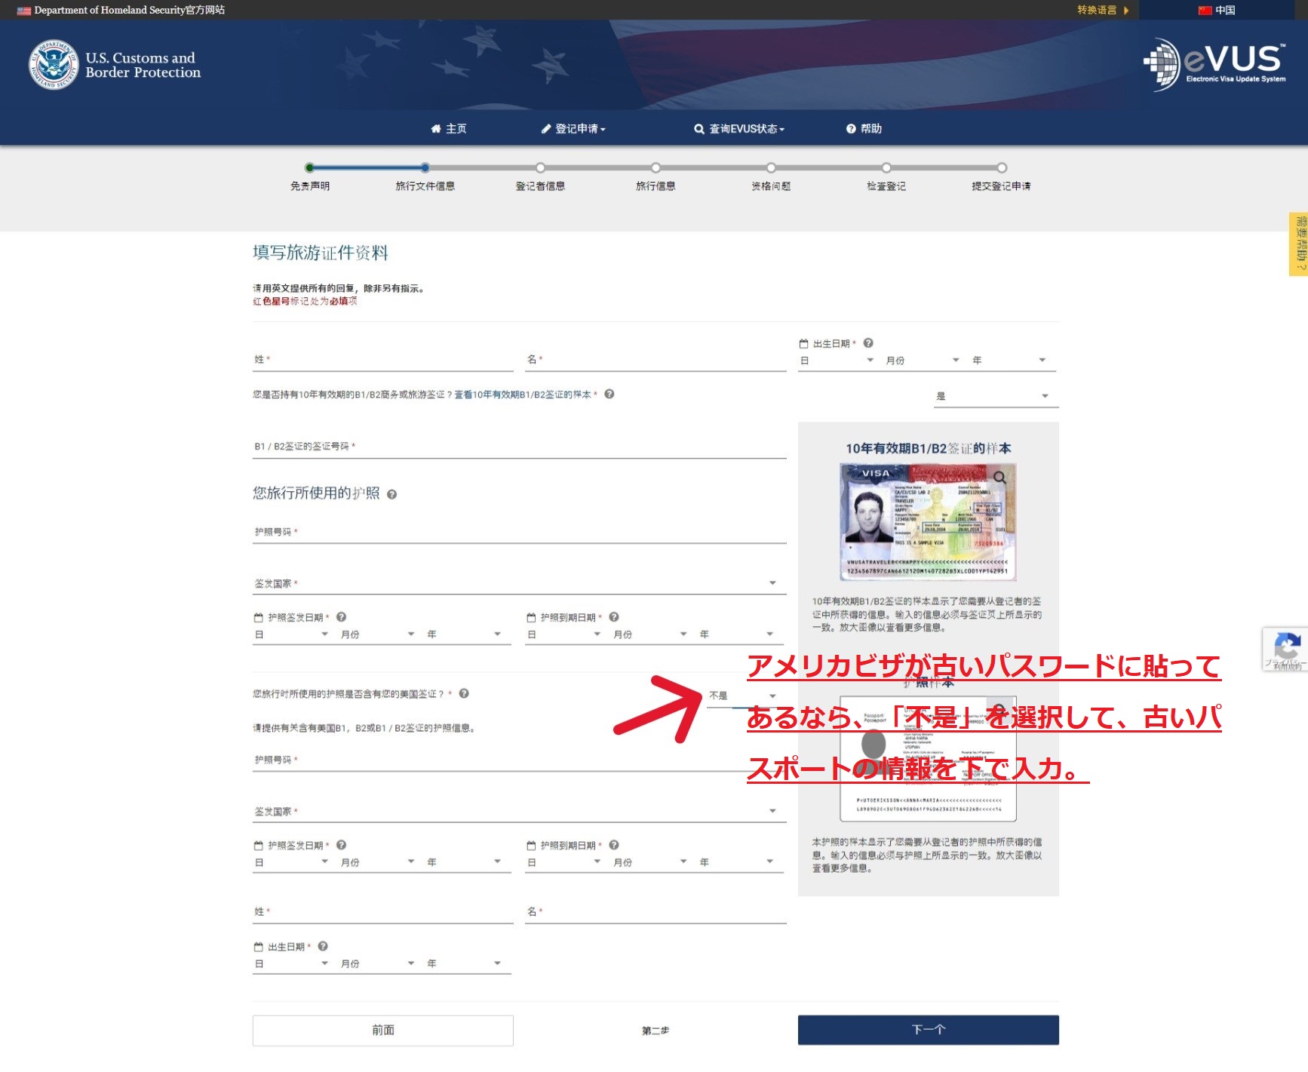Click the 前面 previous button
This screenshot has width=1308, height=1072.
click(382, 1029)
